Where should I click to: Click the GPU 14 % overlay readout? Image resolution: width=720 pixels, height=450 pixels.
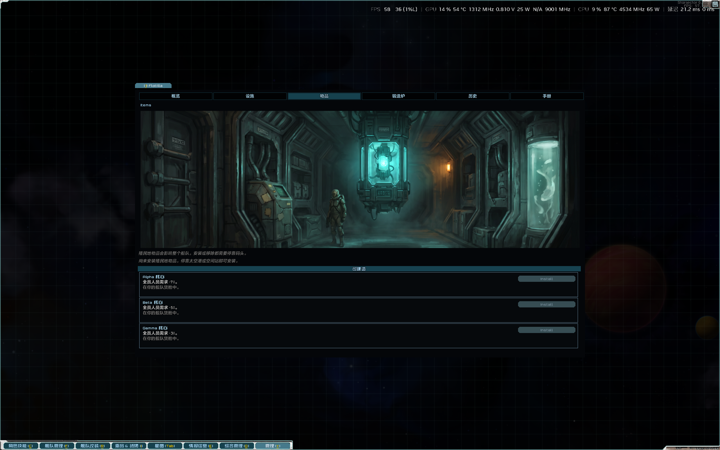438,9
